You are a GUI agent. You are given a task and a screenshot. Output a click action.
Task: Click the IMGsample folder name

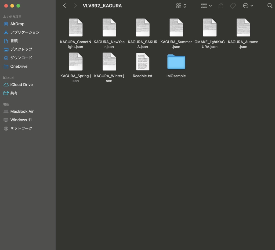[176, 76]
